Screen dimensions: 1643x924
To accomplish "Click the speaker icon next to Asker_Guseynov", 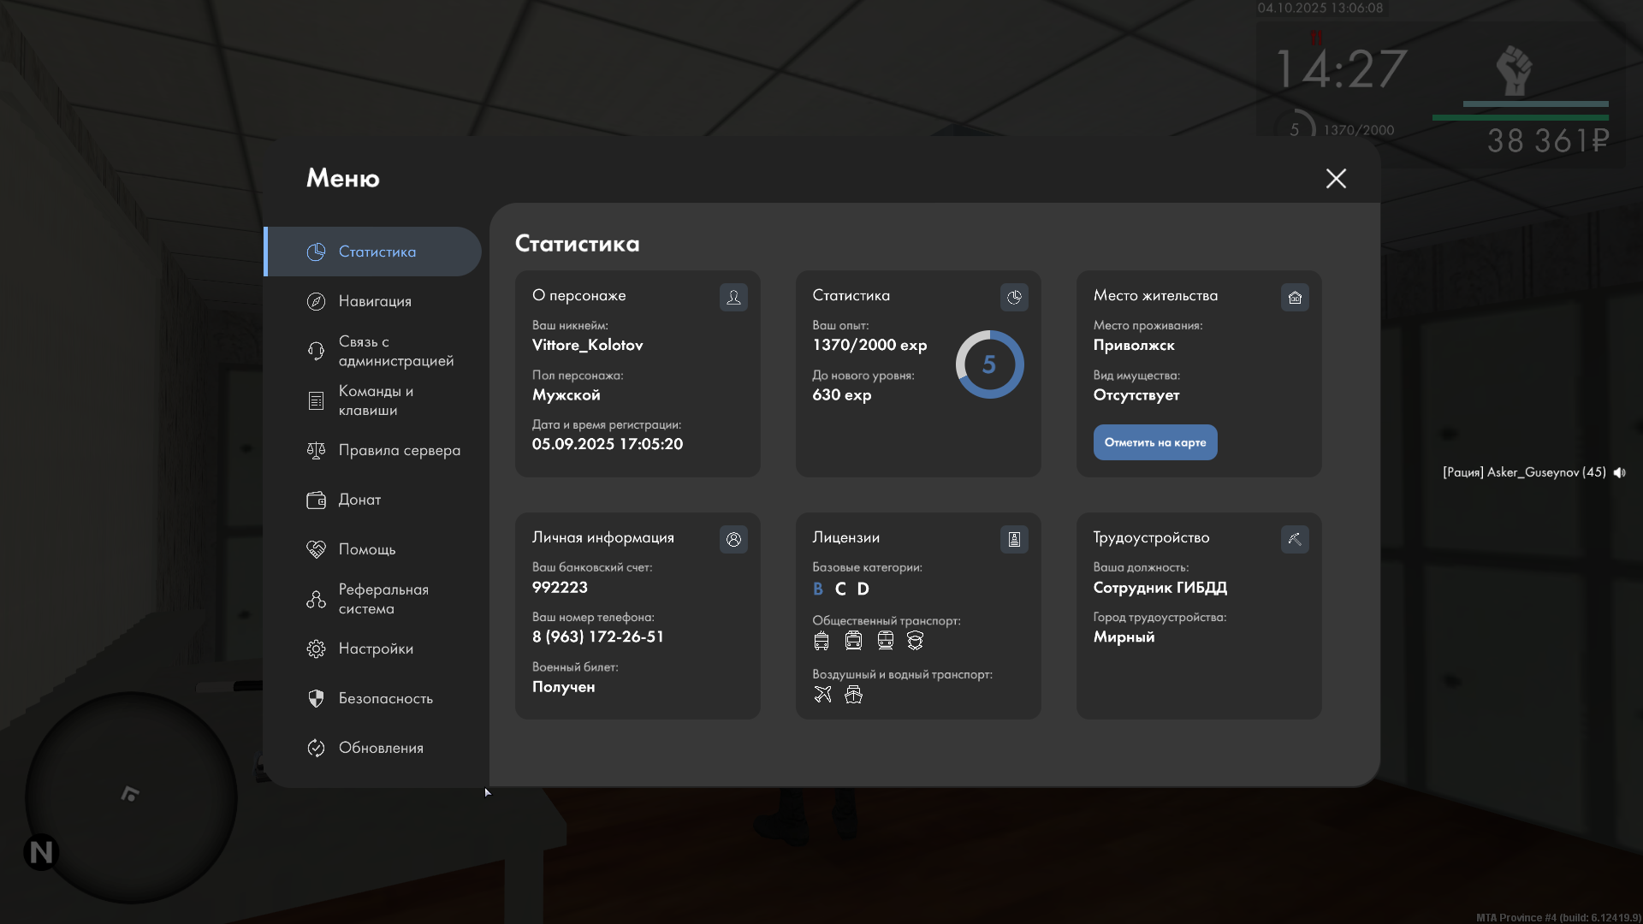I will pyautogui.click(x=1619, y=472).
